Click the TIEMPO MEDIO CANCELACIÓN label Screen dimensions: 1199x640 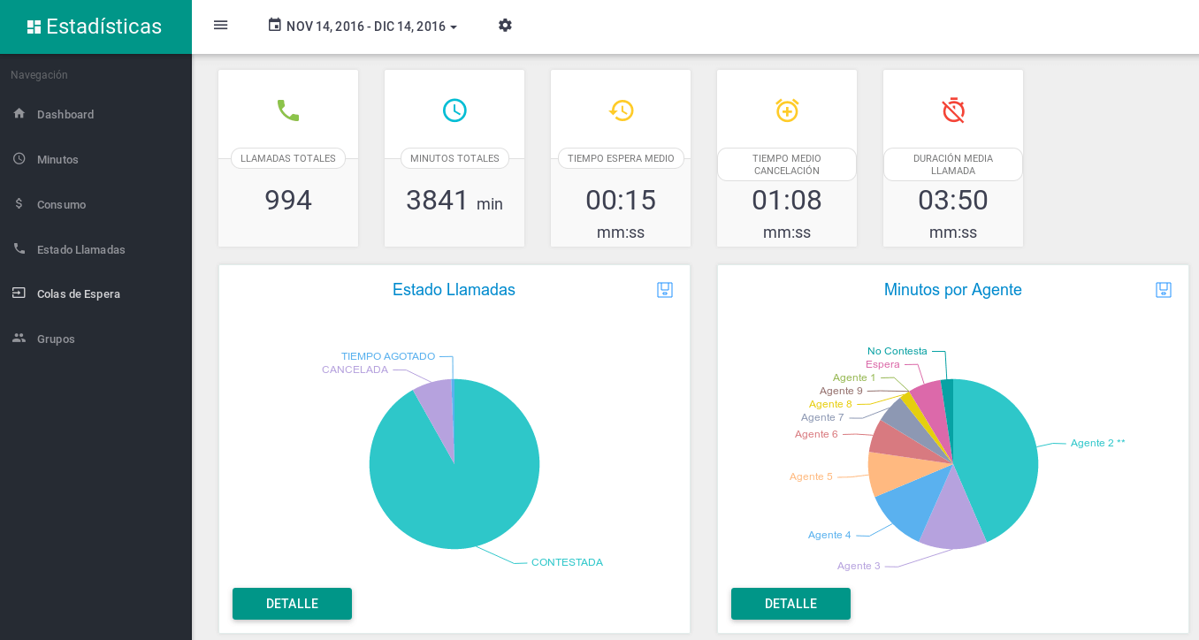click(787, 164)
